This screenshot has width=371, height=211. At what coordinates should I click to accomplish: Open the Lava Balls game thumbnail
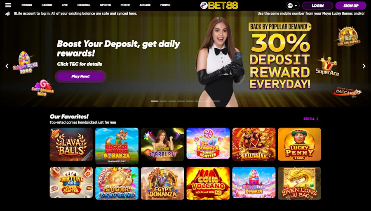coord(71,144)
